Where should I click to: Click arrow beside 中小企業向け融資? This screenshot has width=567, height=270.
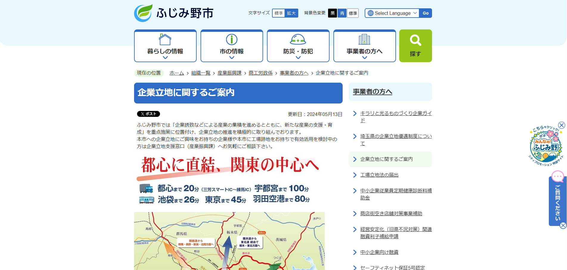point(355,252)
